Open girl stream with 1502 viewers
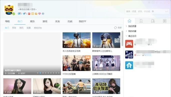The height and width of the screenshot is (97, 171). [x=47, y=86]
